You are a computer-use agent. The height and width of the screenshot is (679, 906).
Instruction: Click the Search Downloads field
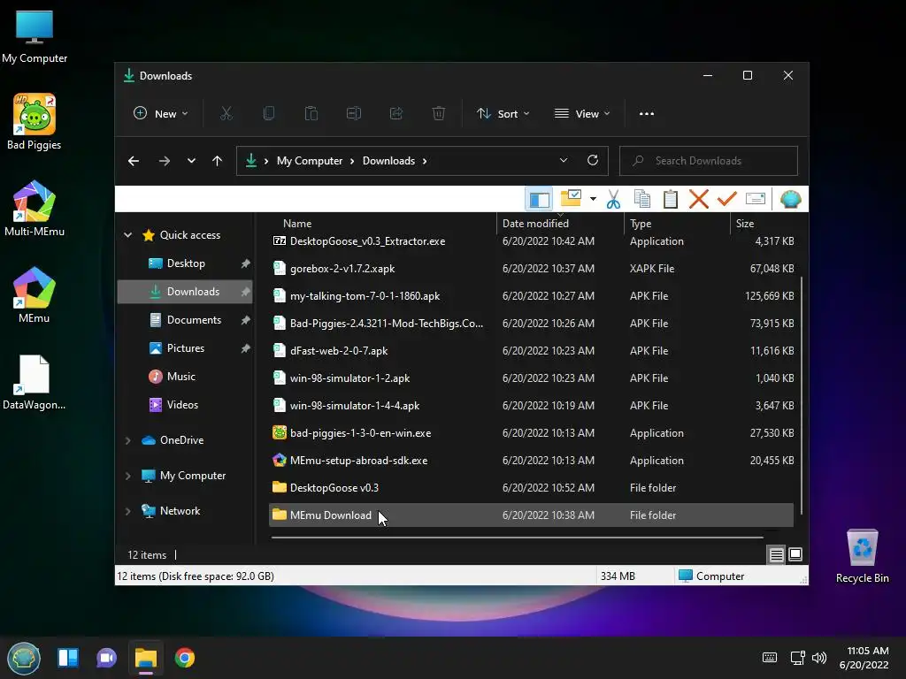709,161
